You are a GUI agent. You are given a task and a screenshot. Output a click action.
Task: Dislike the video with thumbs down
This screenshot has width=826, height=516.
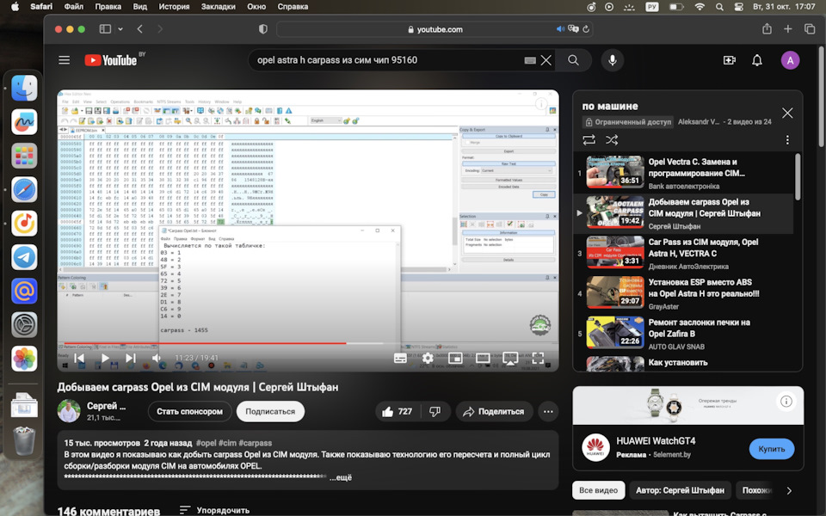pyautogui.click(x=435, y=411)
